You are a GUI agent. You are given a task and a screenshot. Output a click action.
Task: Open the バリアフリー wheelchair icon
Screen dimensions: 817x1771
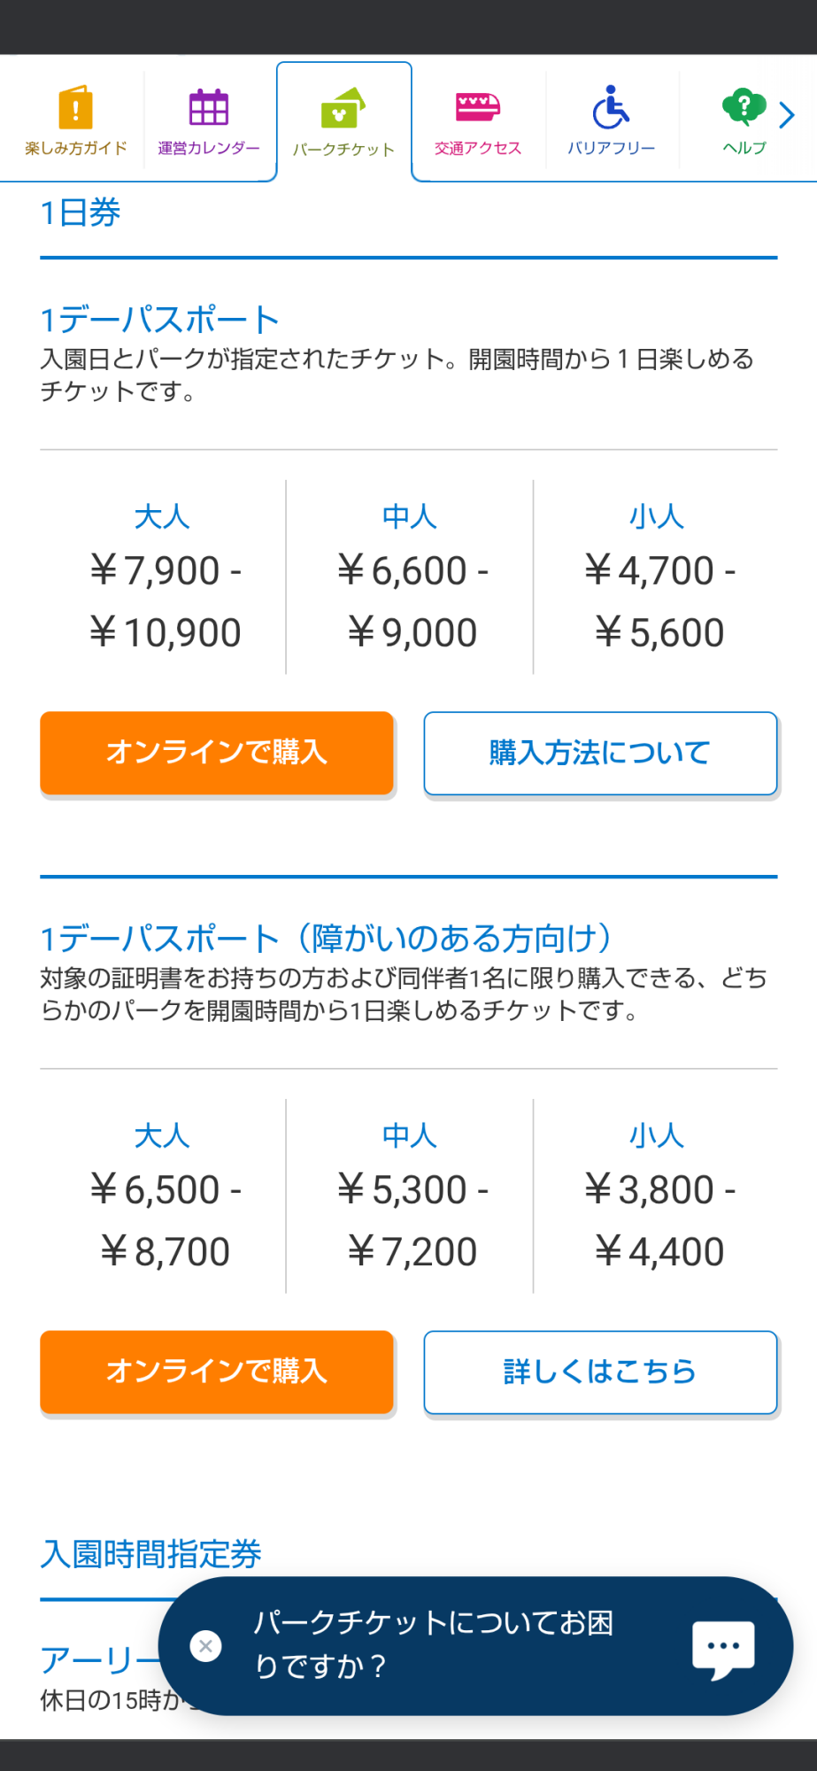click(611, 107)
